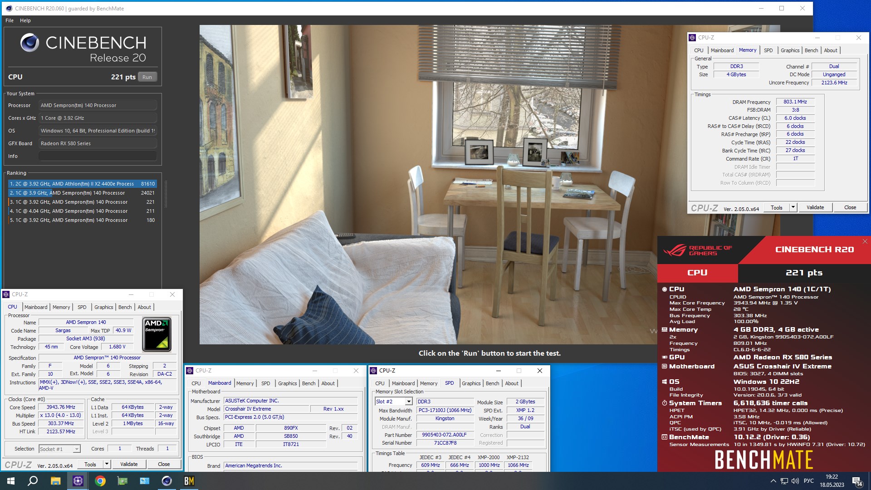The height and width of the screenshot is (490, 871).
Task: Click the BenchMate OS Windows icon
Action: 664,382
